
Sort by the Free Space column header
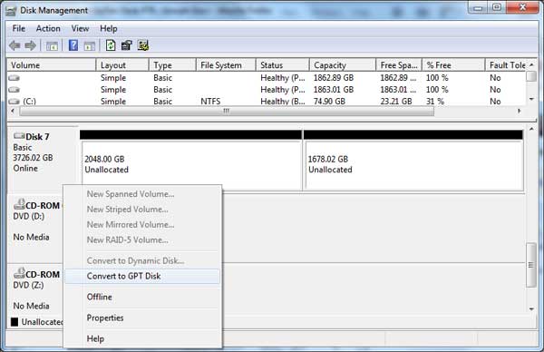click(399, 65)
